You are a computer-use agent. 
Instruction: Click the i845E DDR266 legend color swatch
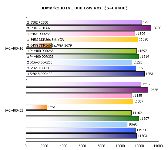click(x=28, y=34)
